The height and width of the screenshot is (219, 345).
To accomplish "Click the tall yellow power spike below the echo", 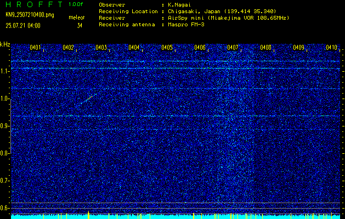I will point(88,215).
